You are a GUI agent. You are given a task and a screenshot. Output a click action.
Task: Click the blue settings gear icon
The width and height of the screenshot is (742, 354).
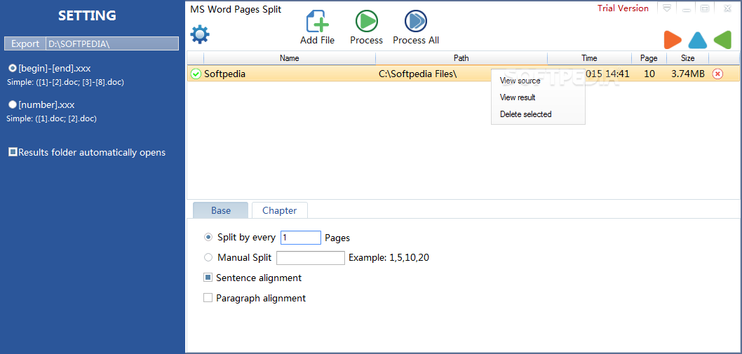click(x=200, y=34)
